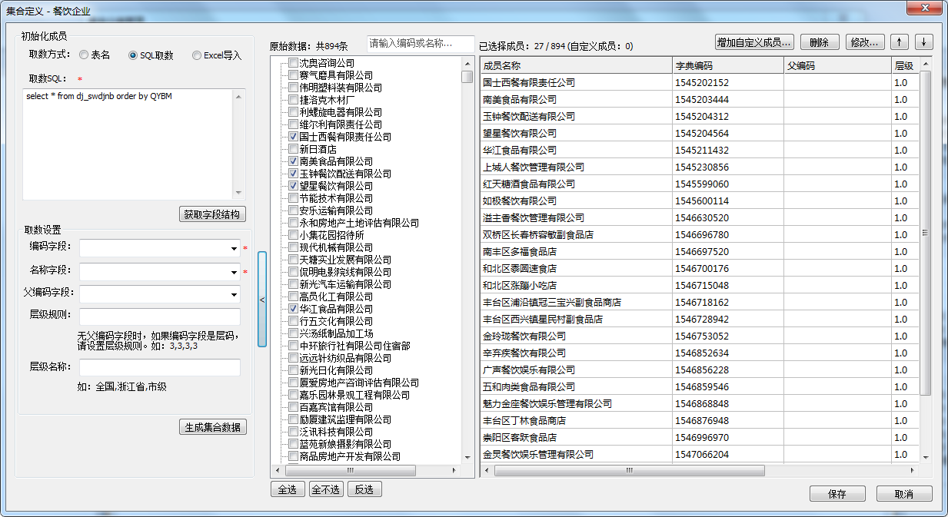Select the SQL取数 radio button

click(134, 55)
